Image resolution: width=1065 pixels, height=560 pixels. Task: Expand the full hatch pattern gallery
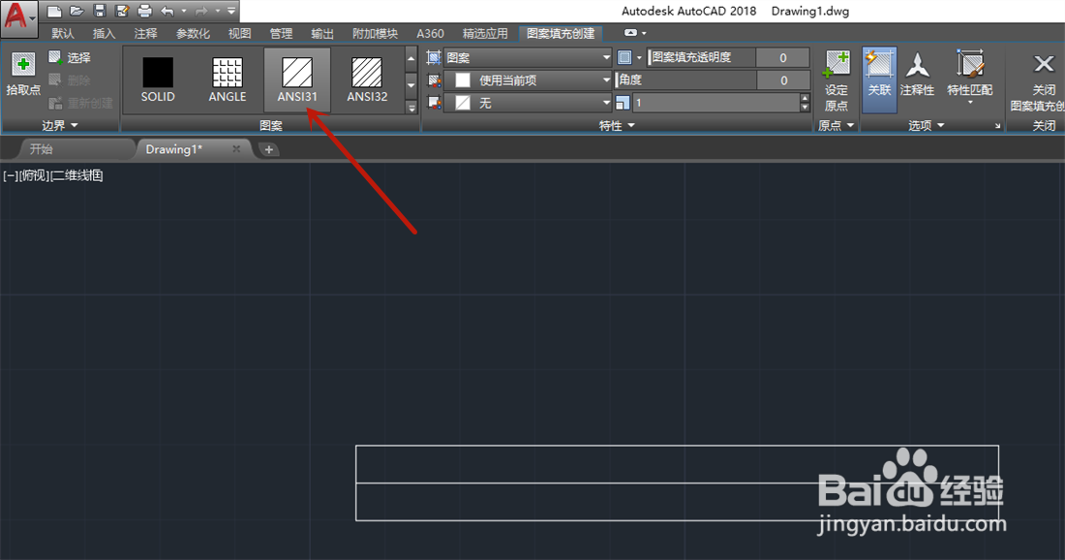[411, 108]
